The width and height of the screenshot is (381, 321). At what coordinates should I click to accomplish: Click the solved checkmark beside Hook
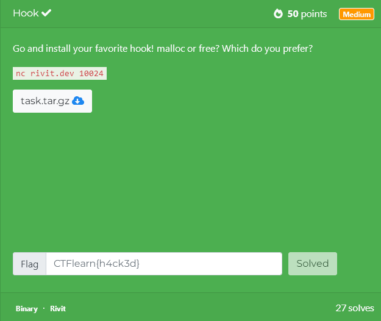pos(46,13)
